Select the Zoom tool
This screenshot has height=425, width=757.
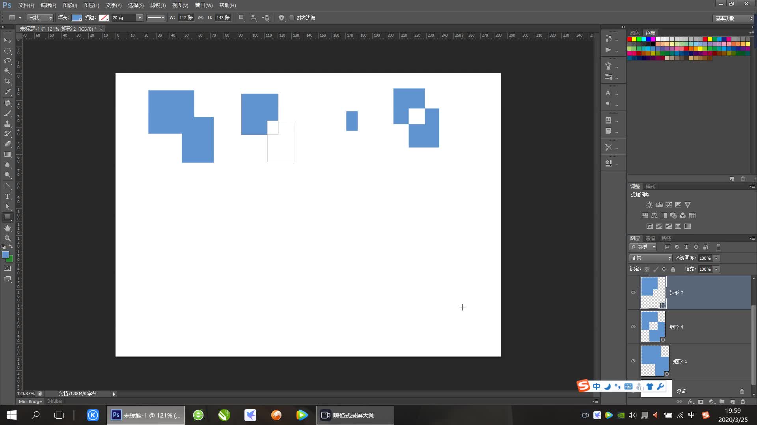point(7,238)
